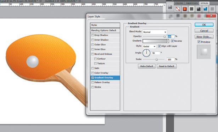Toggle the Reverse gradient checkbox

click(x=172, y=41)
